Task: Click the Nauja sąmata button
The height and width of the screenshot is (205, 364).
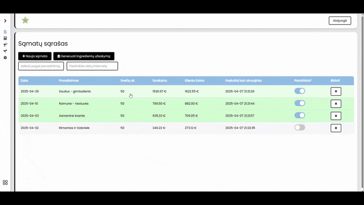Action: pyautogui.click(x=35, y=56)
